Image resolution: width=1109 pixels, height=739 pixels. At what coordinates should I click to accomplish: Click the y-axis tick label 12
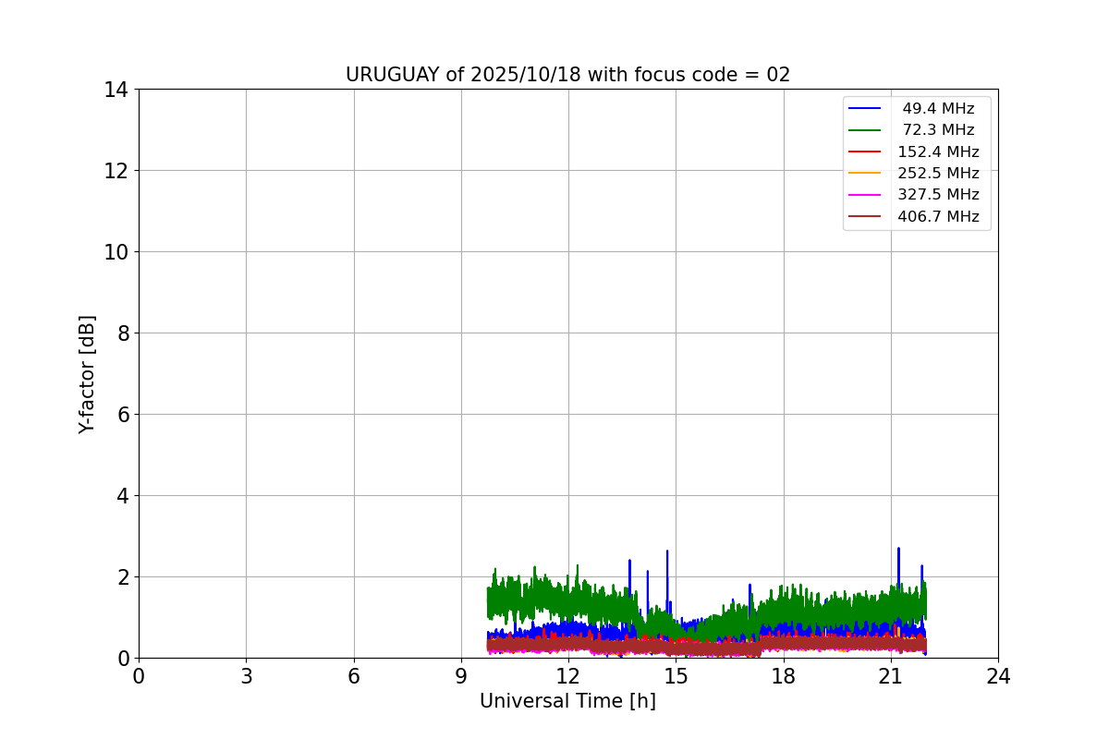click(x=116, y=171)
